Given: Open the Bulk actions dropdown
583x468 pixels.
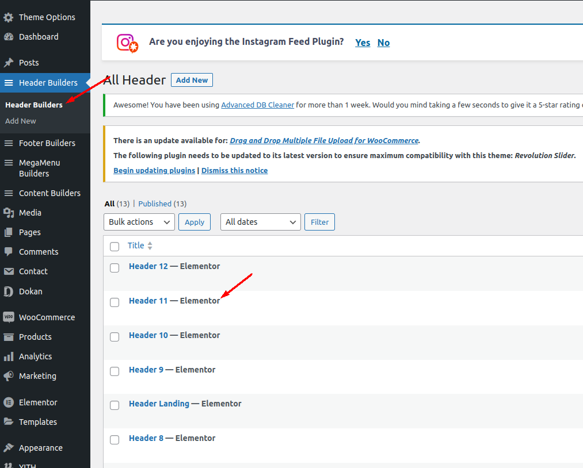Looking at the screenshot, I should (139, 222).
